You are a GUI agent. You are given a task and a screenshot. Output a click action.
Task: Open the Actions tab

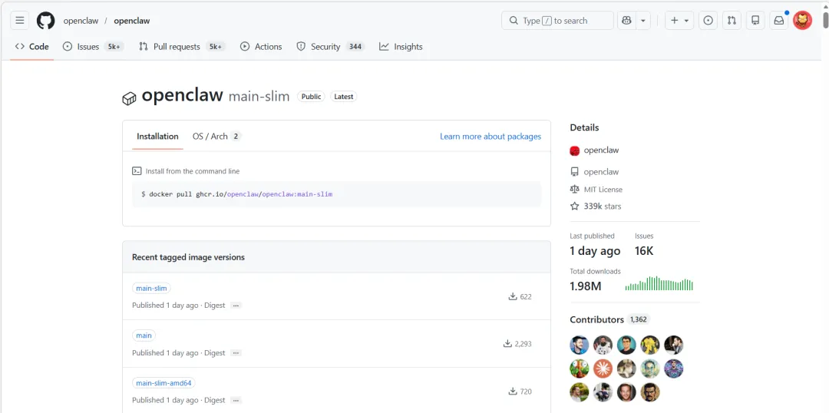click(x=261, y=47)
